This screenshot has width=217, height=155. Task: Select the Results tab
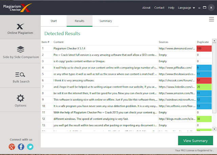[79, 21]
